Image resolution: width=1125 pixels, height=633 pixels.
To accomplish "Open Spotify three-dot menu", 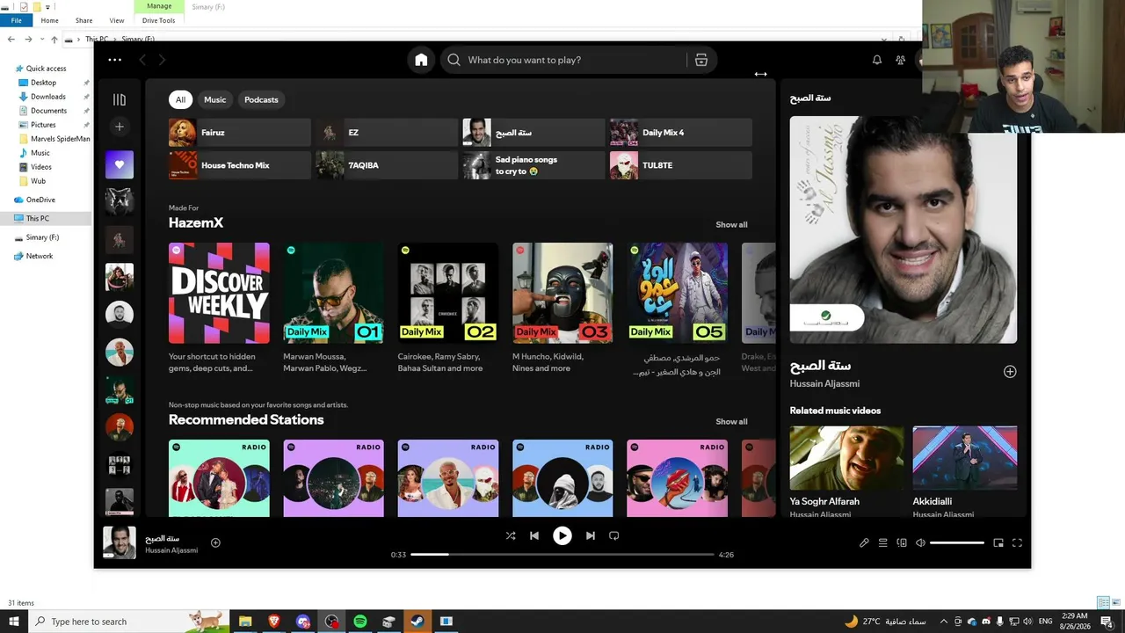I will pos(114,60).
